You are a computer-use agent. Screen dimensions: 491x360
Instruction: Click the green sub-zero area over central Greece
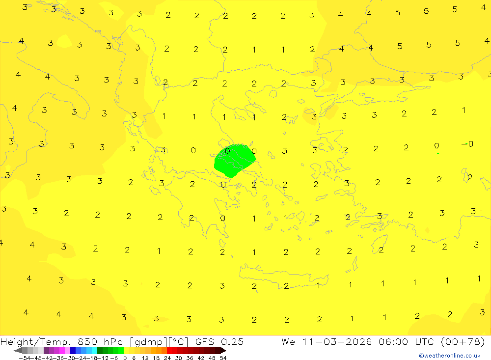coord(234,161)
